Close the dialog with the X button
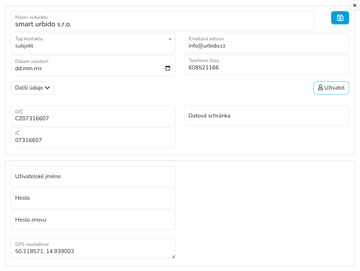The width and height of the screenshot is (360, 271). click(355, 5)
